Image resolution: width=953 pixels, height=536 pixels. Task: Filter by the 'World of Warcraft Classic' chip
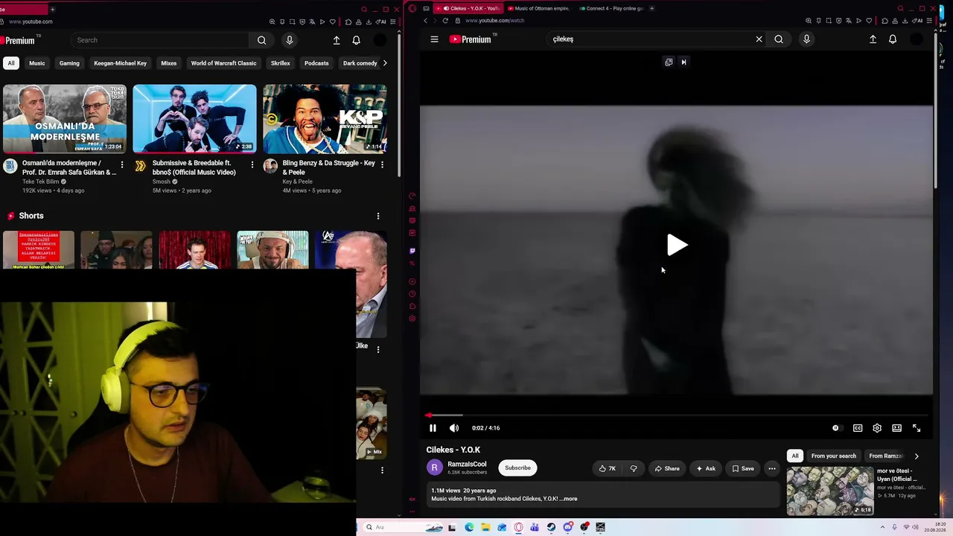pos(223,63)
